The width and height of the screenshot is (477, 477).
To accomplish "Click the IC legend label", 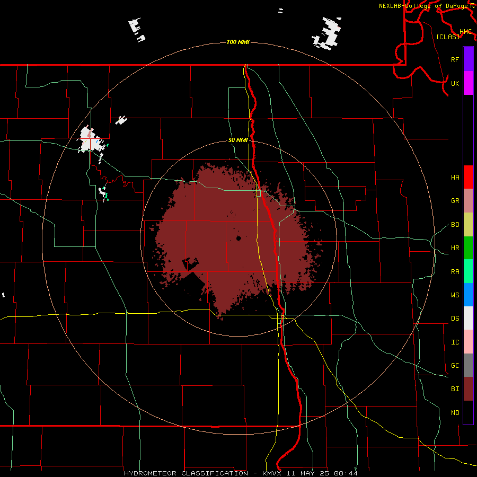I will (455, 342).
